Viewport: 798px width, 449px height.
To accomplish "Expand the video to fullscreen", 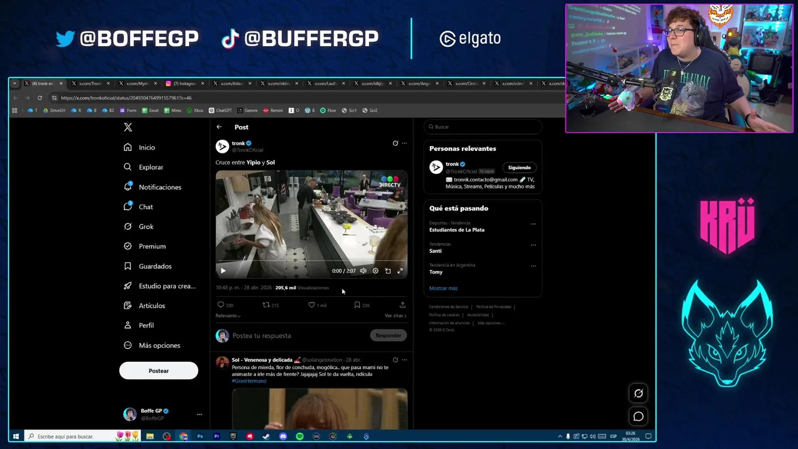I will coord(400,271).
